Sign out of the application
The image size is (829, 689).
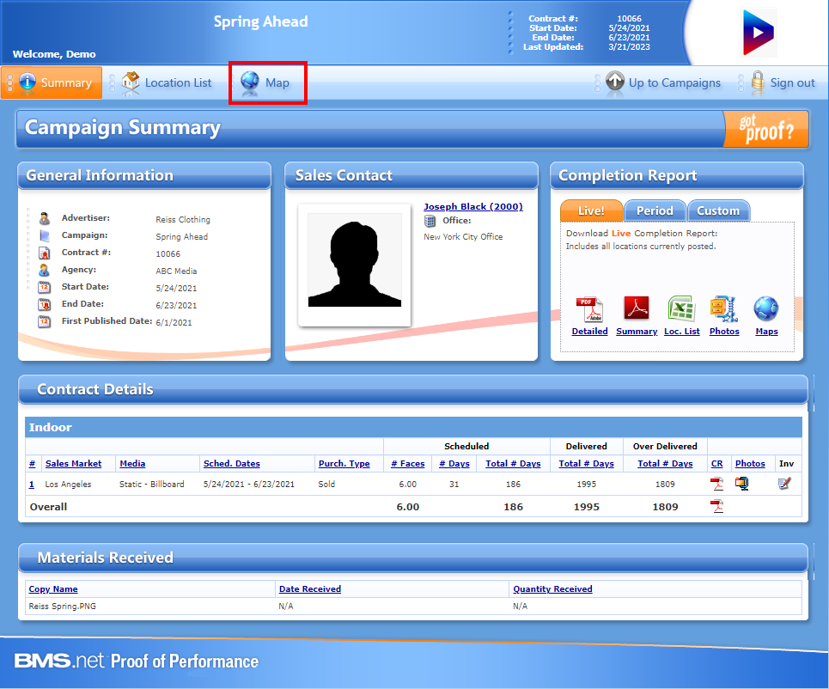(782, 82)
